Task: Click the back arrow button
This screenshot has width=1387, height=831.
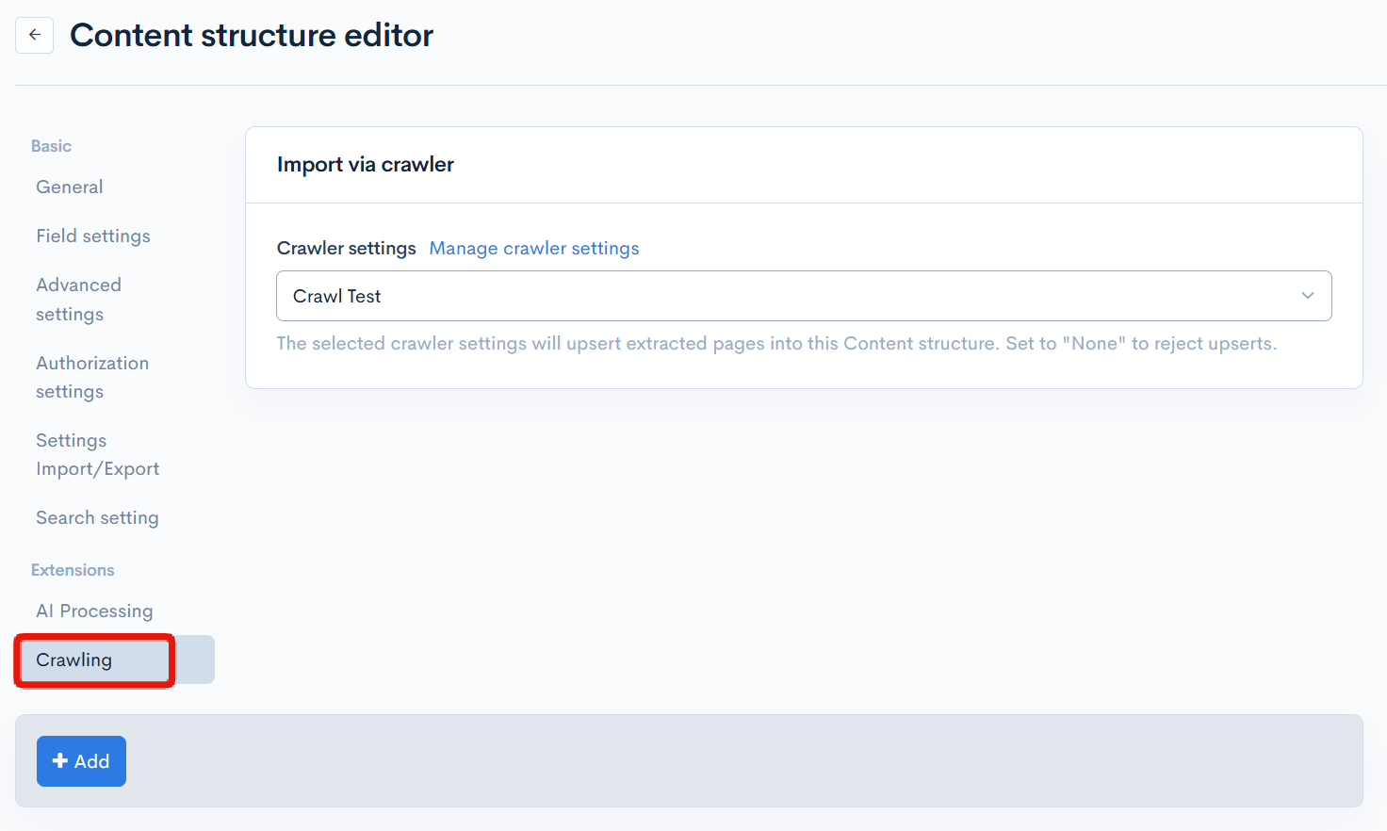Action: tap(34, 35)
